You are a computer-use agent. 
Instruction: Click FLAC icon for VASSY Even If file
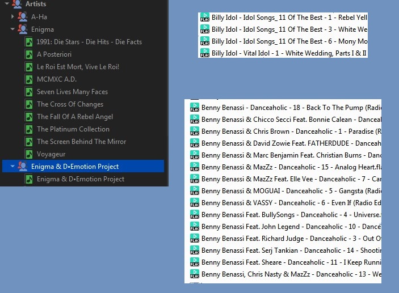(x=195, y=202)
